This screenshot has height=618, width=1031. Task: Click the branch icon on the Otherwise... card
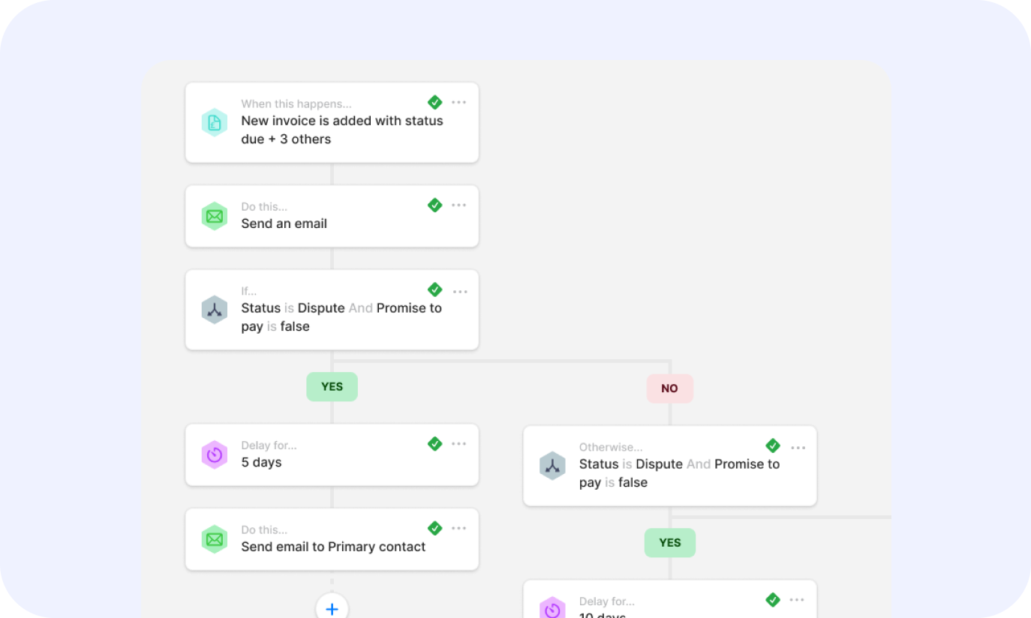552,466
